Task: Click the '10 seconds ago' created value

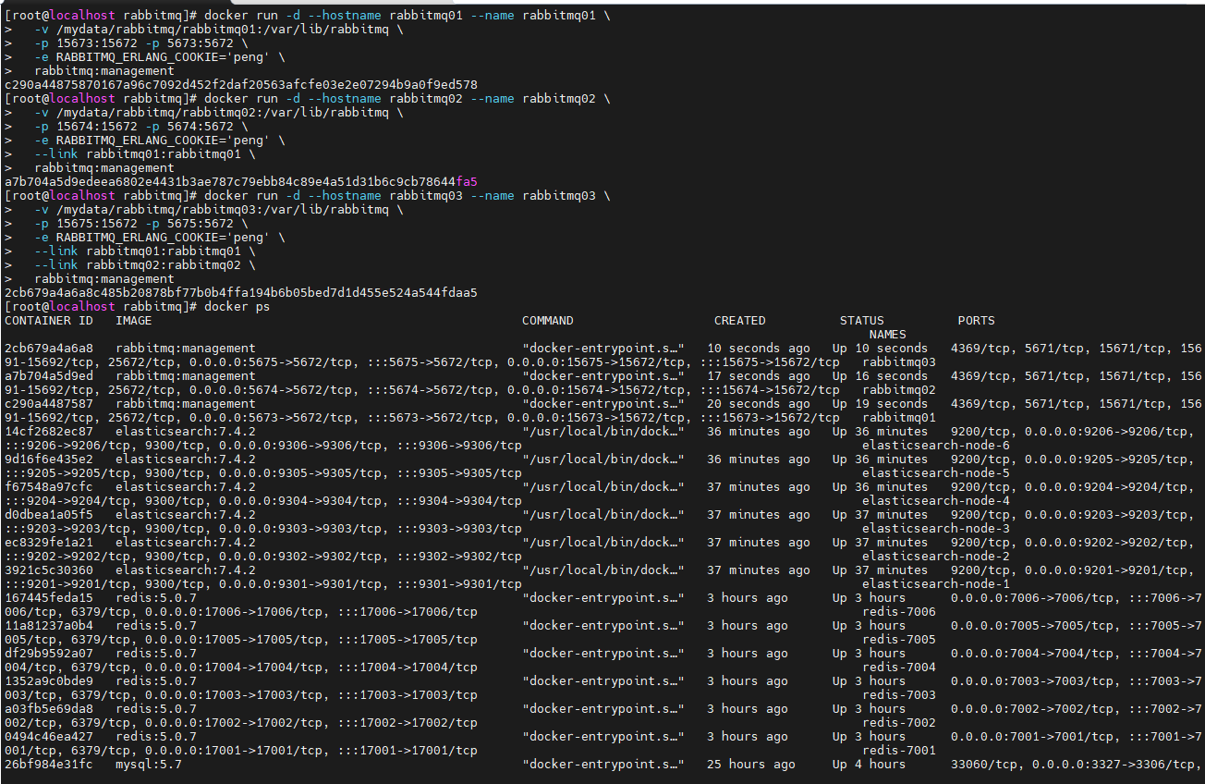Action: click(x=759, y=349)
